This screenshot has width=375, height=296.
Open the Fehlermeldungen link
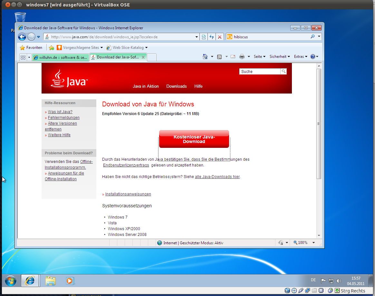63,118
